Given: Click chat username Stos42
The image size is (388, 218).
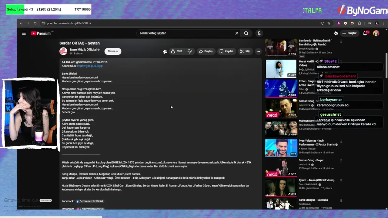Looking at the screenshot, I should coord(330,61).
